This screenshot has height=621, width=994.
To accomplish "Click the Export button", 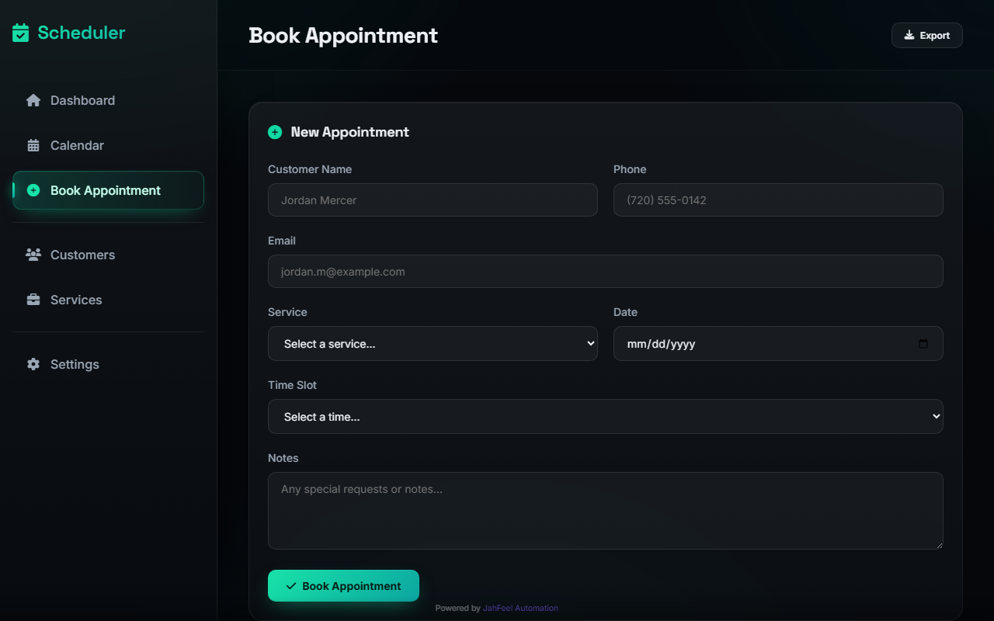I will [927, 35].
